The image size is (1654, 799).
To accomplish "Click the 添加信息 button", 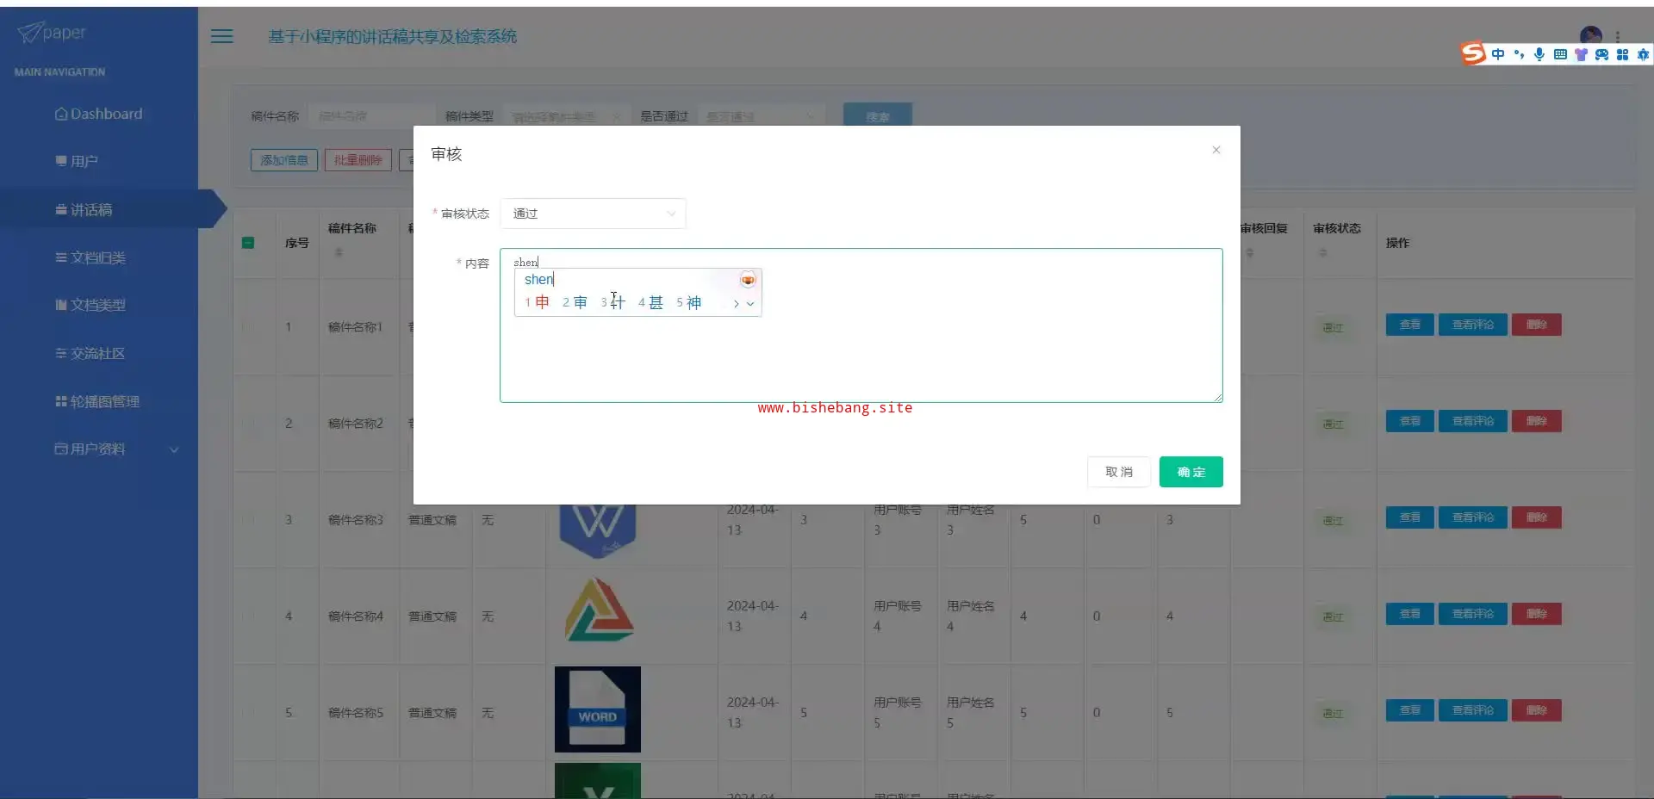I will tap(284, 160).
